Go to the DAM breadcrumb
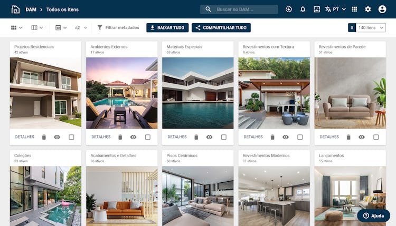The width and height of the screenshot is (396, 226). pyautogui.click(x=31, y=9)
